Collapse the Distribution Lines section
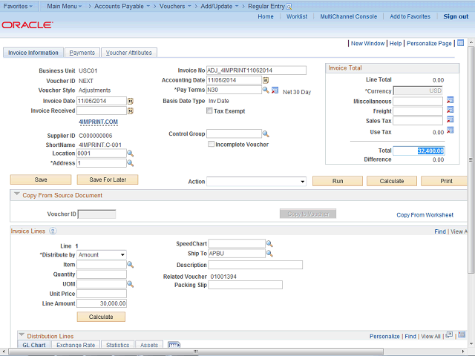475x356 pixels. tap(21, 336)
